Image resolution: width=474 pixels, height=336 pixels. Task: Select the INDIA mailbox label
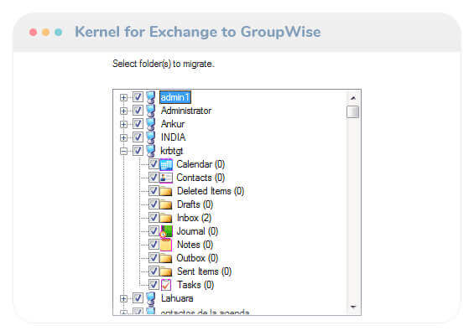coord(173,137)
